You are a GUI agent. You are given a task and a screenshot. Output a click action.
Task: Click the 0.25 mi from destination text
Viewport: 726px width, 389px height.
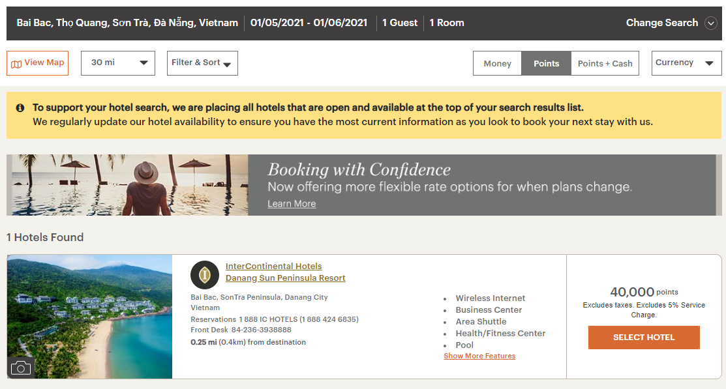[248, 342]
